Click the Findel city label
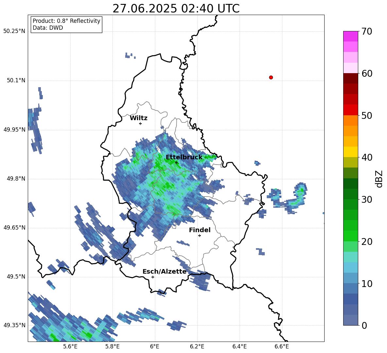The image size is (387, 353). (x=200, y=230)
